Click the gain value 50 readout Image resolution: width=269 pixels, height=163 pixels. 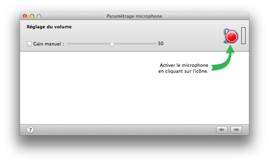click(161, 44)
